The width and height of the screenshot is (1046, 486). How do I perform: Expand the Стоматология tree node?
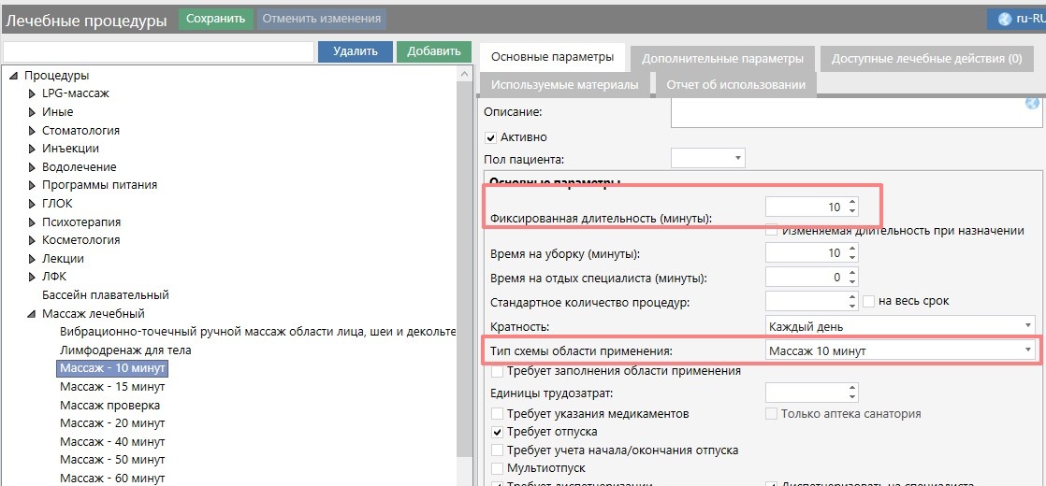click(x=32, y=131)
